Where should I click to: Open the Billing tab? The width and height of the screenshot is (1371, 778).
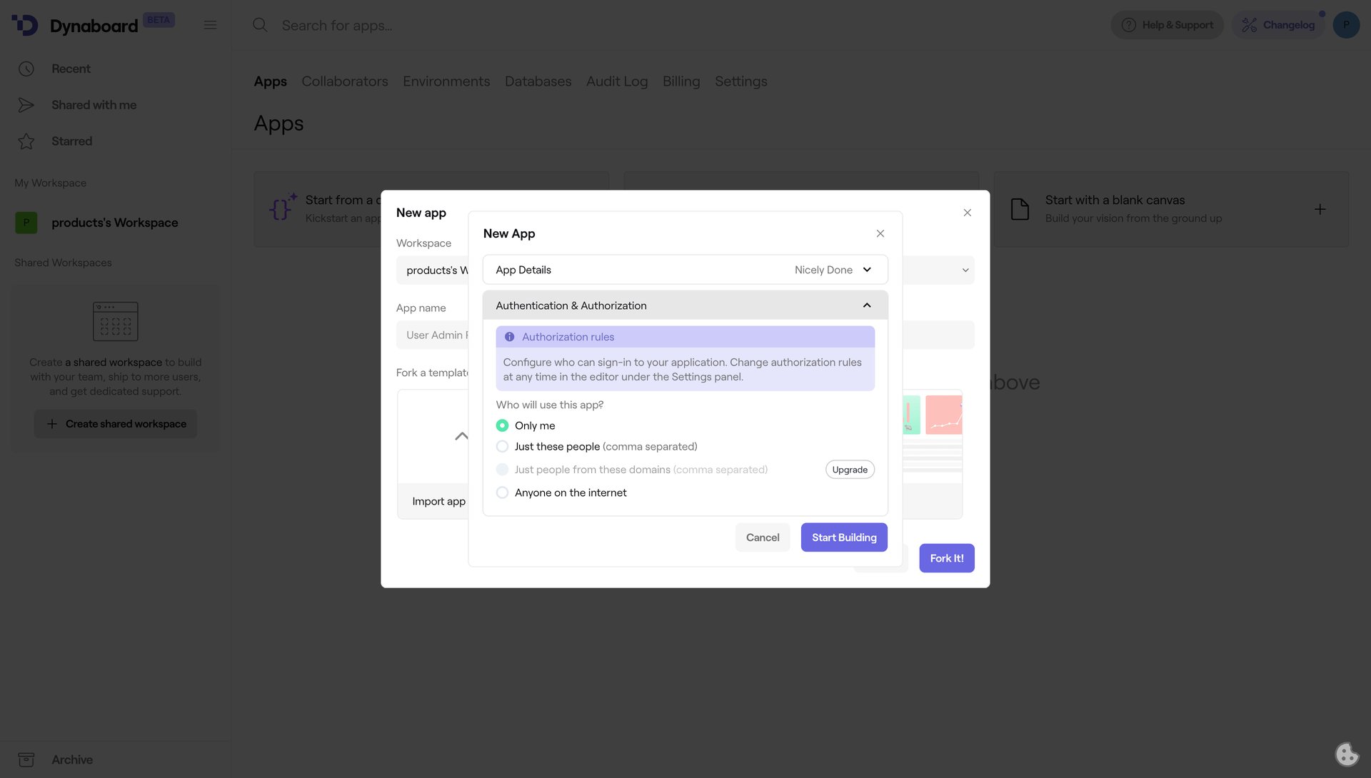point(681,81)
